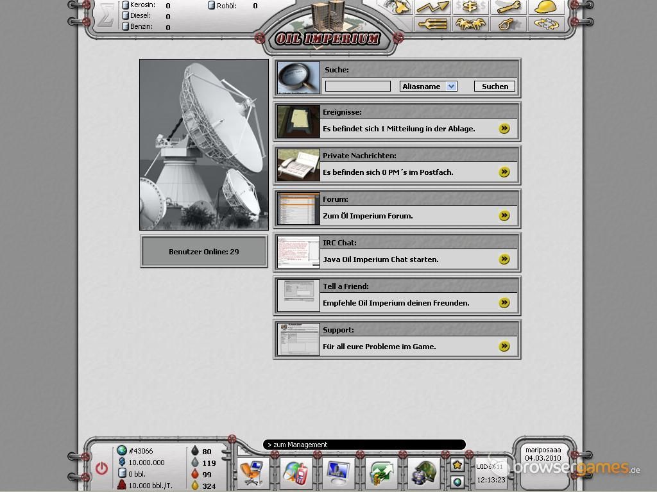Click the '0 bbl.' storage value
Viewport: 657px width, 492px height.
(137, 474)
